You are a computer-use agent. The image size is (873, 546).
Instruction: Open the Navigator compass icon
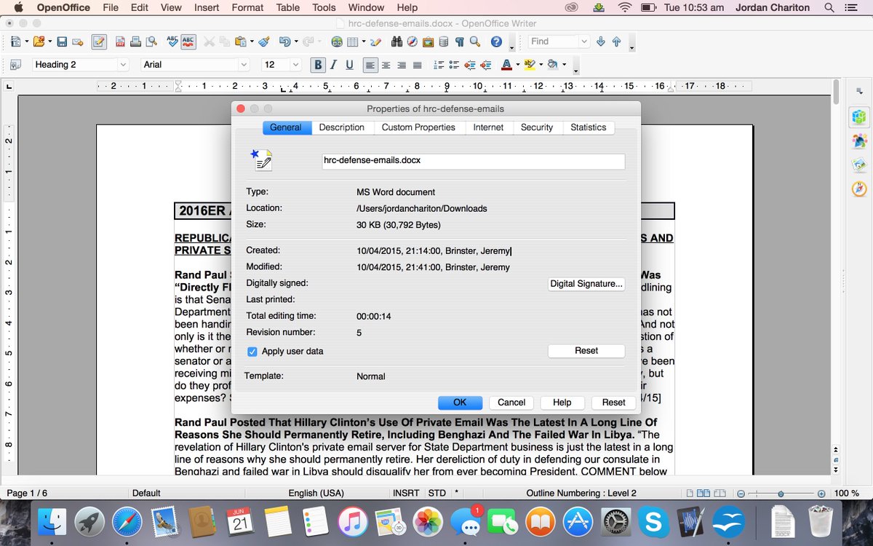[412, 41]
